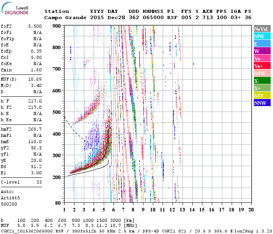Click the h`F value 217.0
The image size is (273, 234).
35,101
